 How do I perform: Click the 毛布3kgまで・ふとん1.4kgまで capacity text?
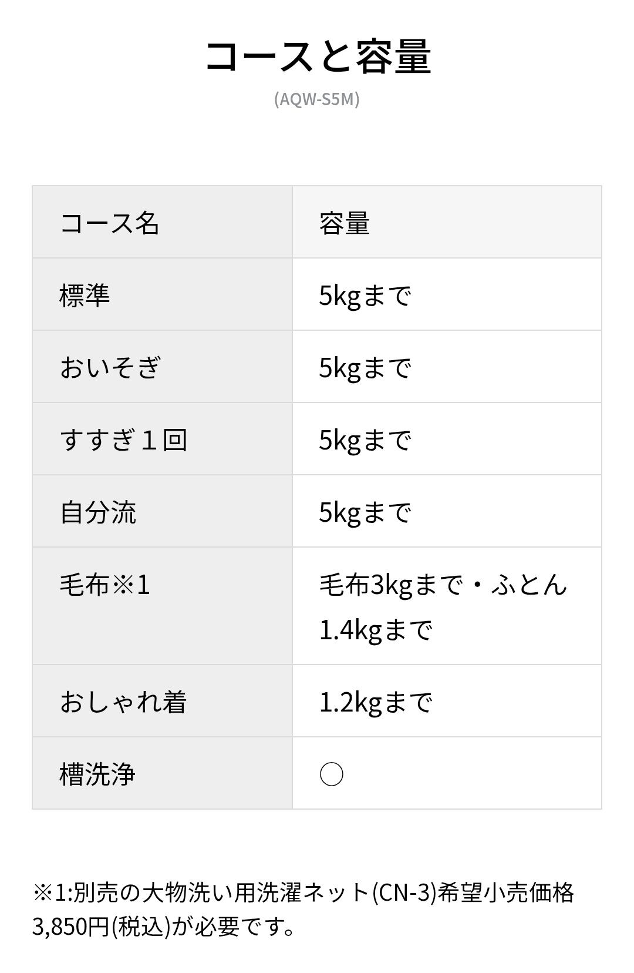[443, 606]
